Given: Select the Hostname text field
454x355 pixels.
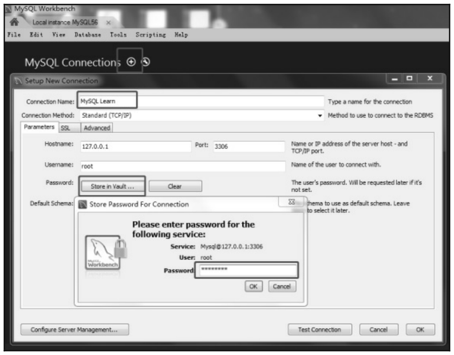Looking at the screenshot, I should pyautogui.click(x=135, y=146).
